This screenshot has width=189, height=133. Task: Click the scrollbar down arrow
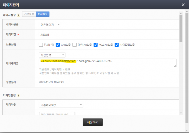tap(181, 113)
